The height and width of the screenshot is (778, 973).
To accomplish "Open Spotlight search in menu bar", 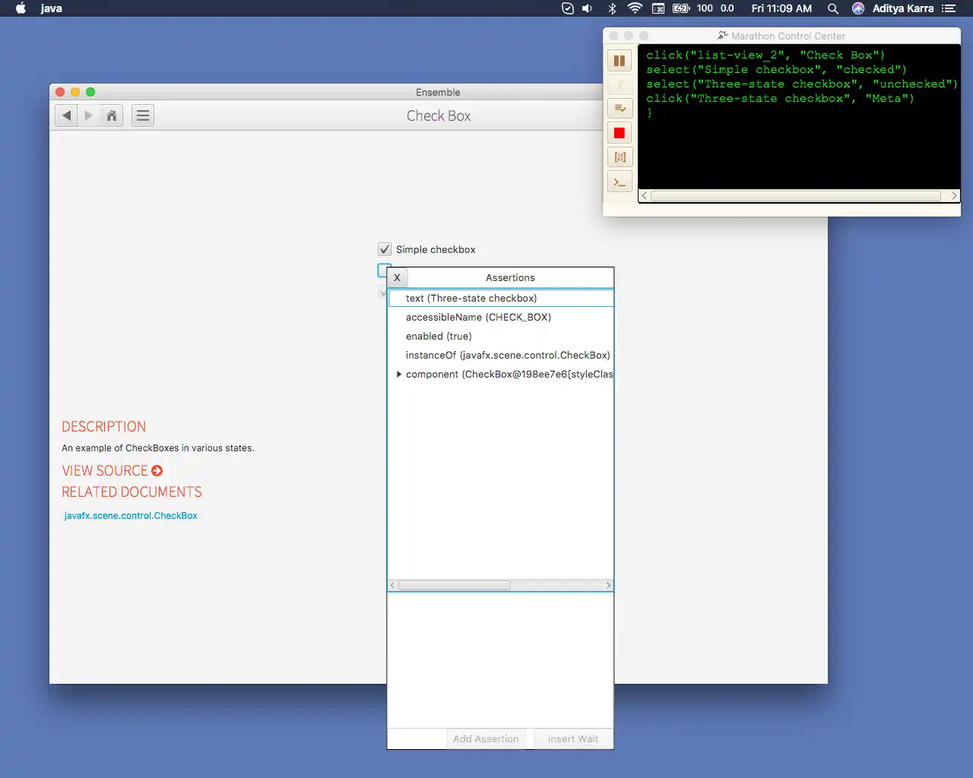I will click(x=833, y=8).
